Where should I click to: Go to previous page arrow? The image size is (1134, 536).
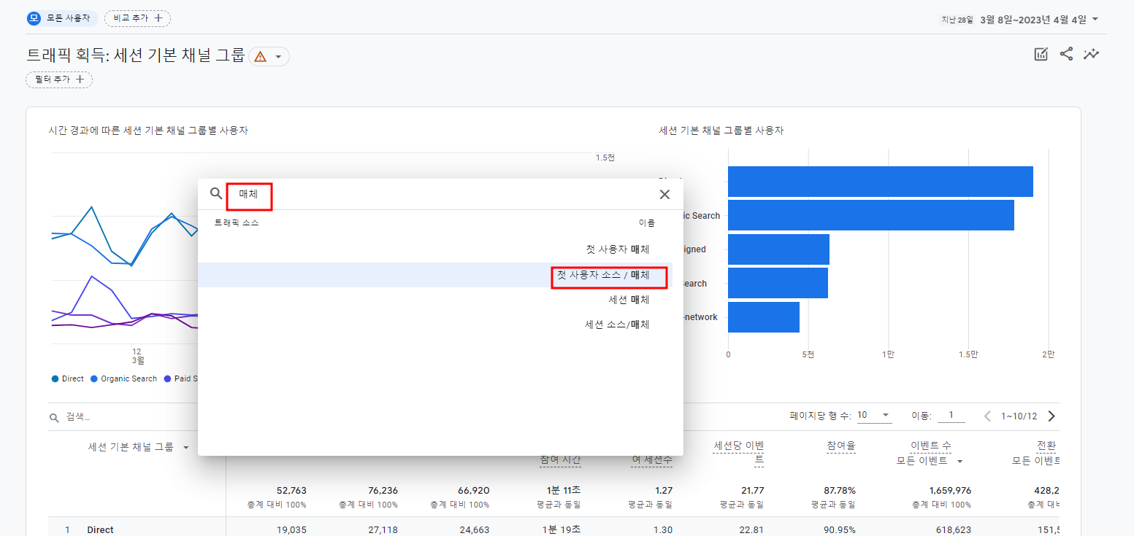987,416
